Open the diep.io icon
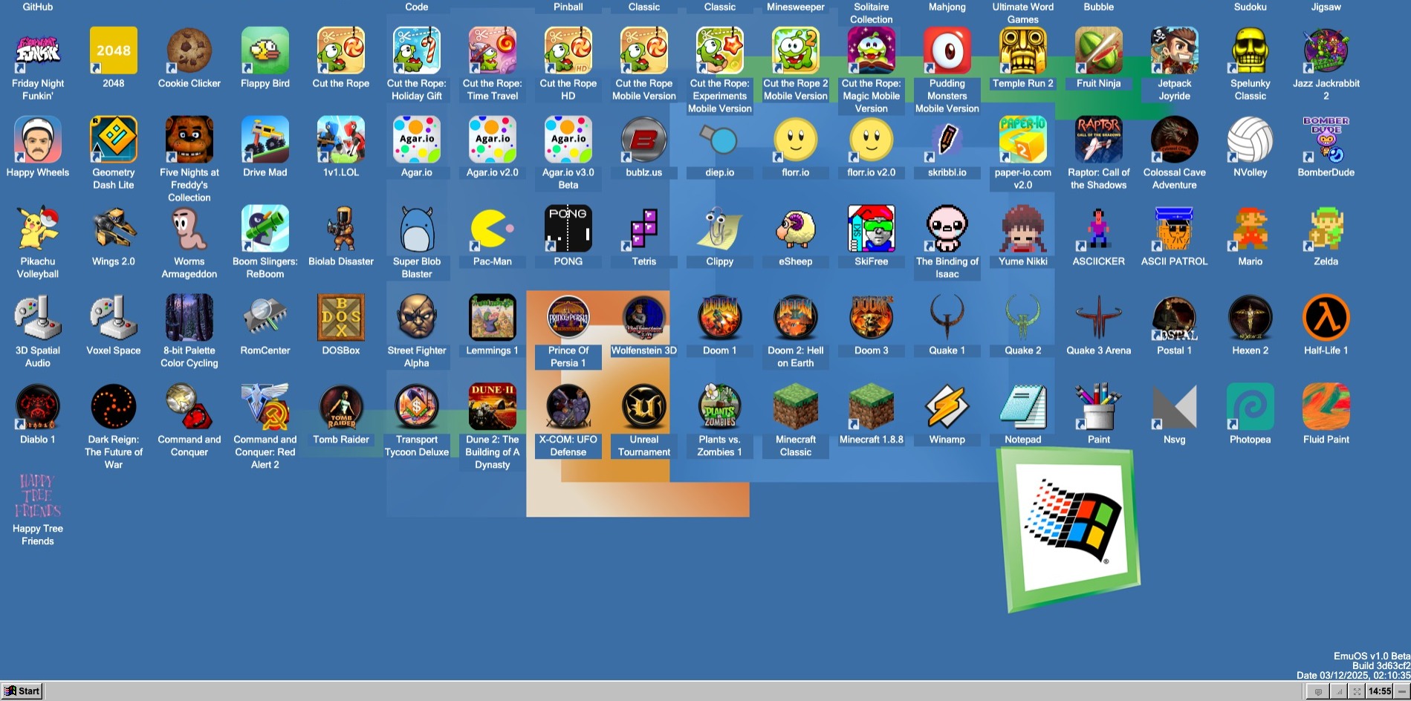Screen dimensions: 1411x701 (x=720, y=140)
